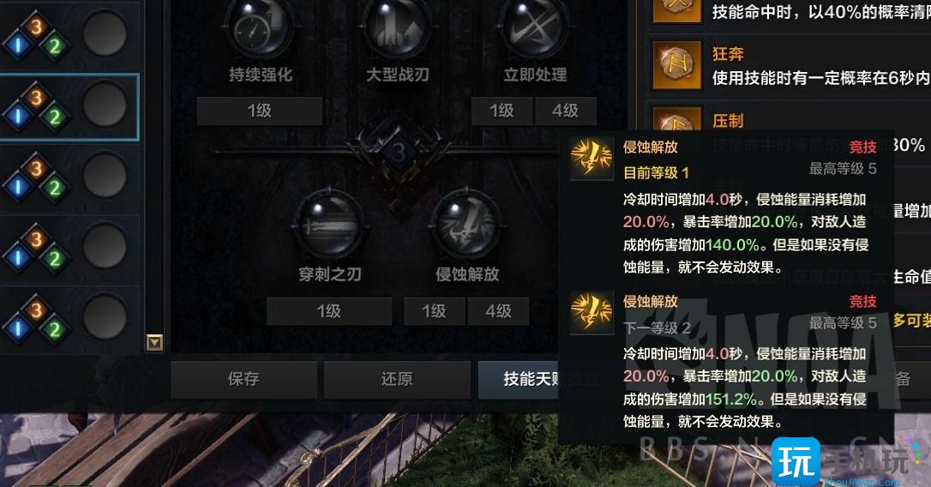Choose the 侵蚀解放 tripod icon
This screenshot has width=931, height=487.
click(466, 225)
